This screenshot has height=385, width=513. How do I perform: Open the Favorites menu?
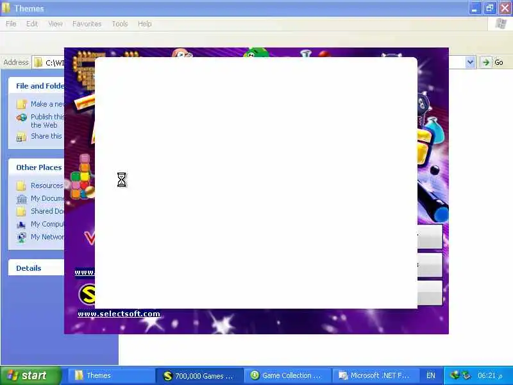tap(87, 24)
